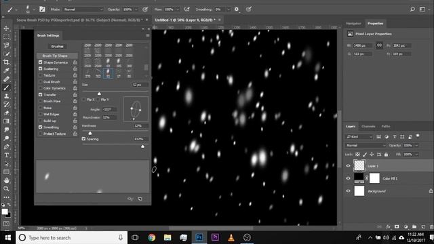Open Opacity dropdown arrow in options bar
Image resolution: width=434 pixels, height=244 pixels.
136,9
